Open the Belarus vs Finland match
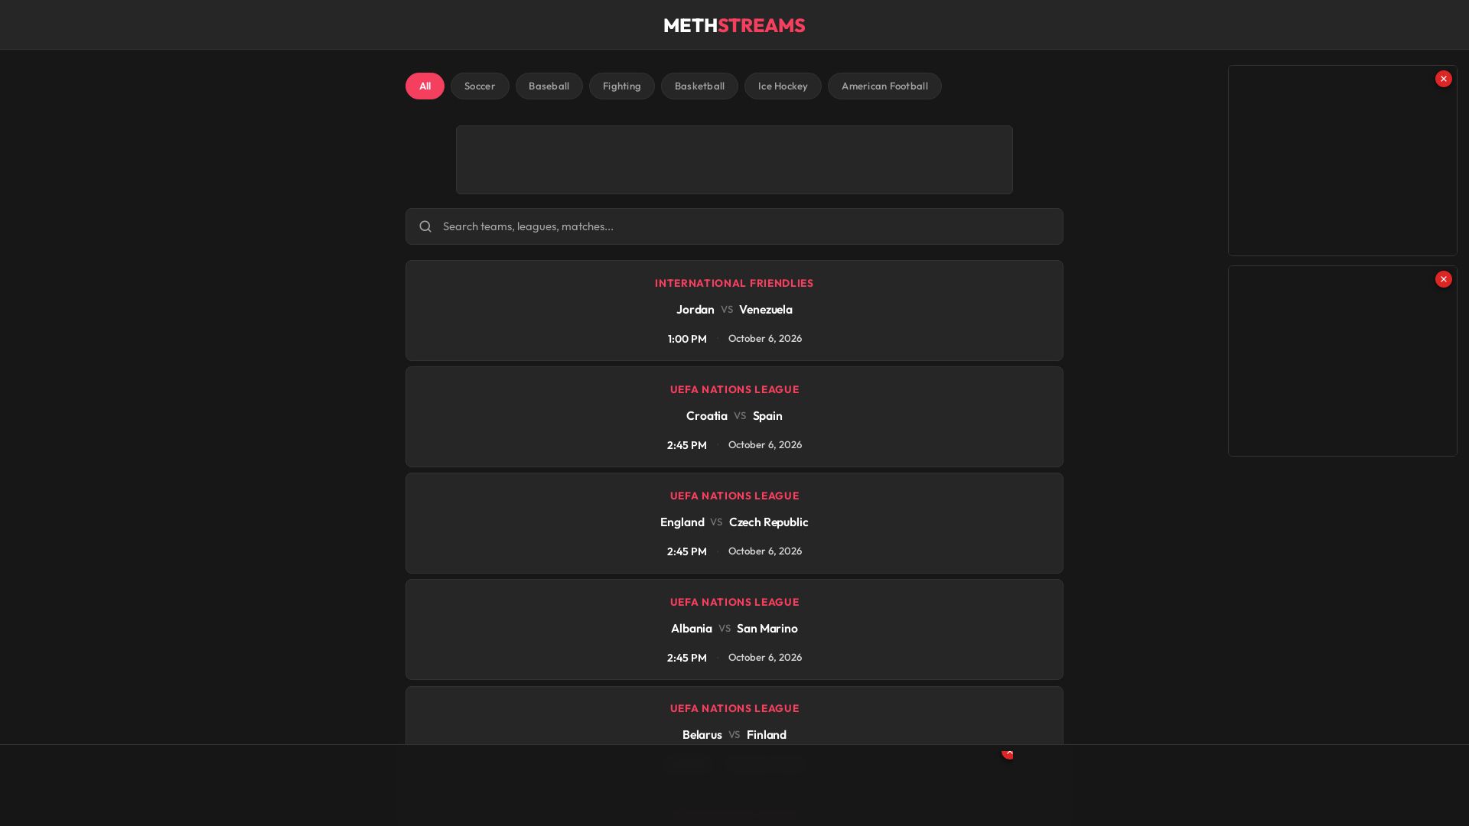 tap(734, 716)
